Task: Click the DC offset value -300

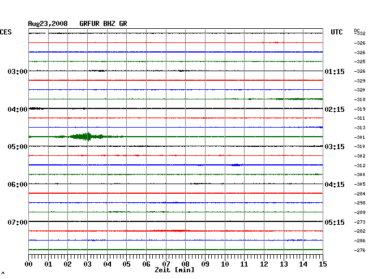Action: pos(360,175)
